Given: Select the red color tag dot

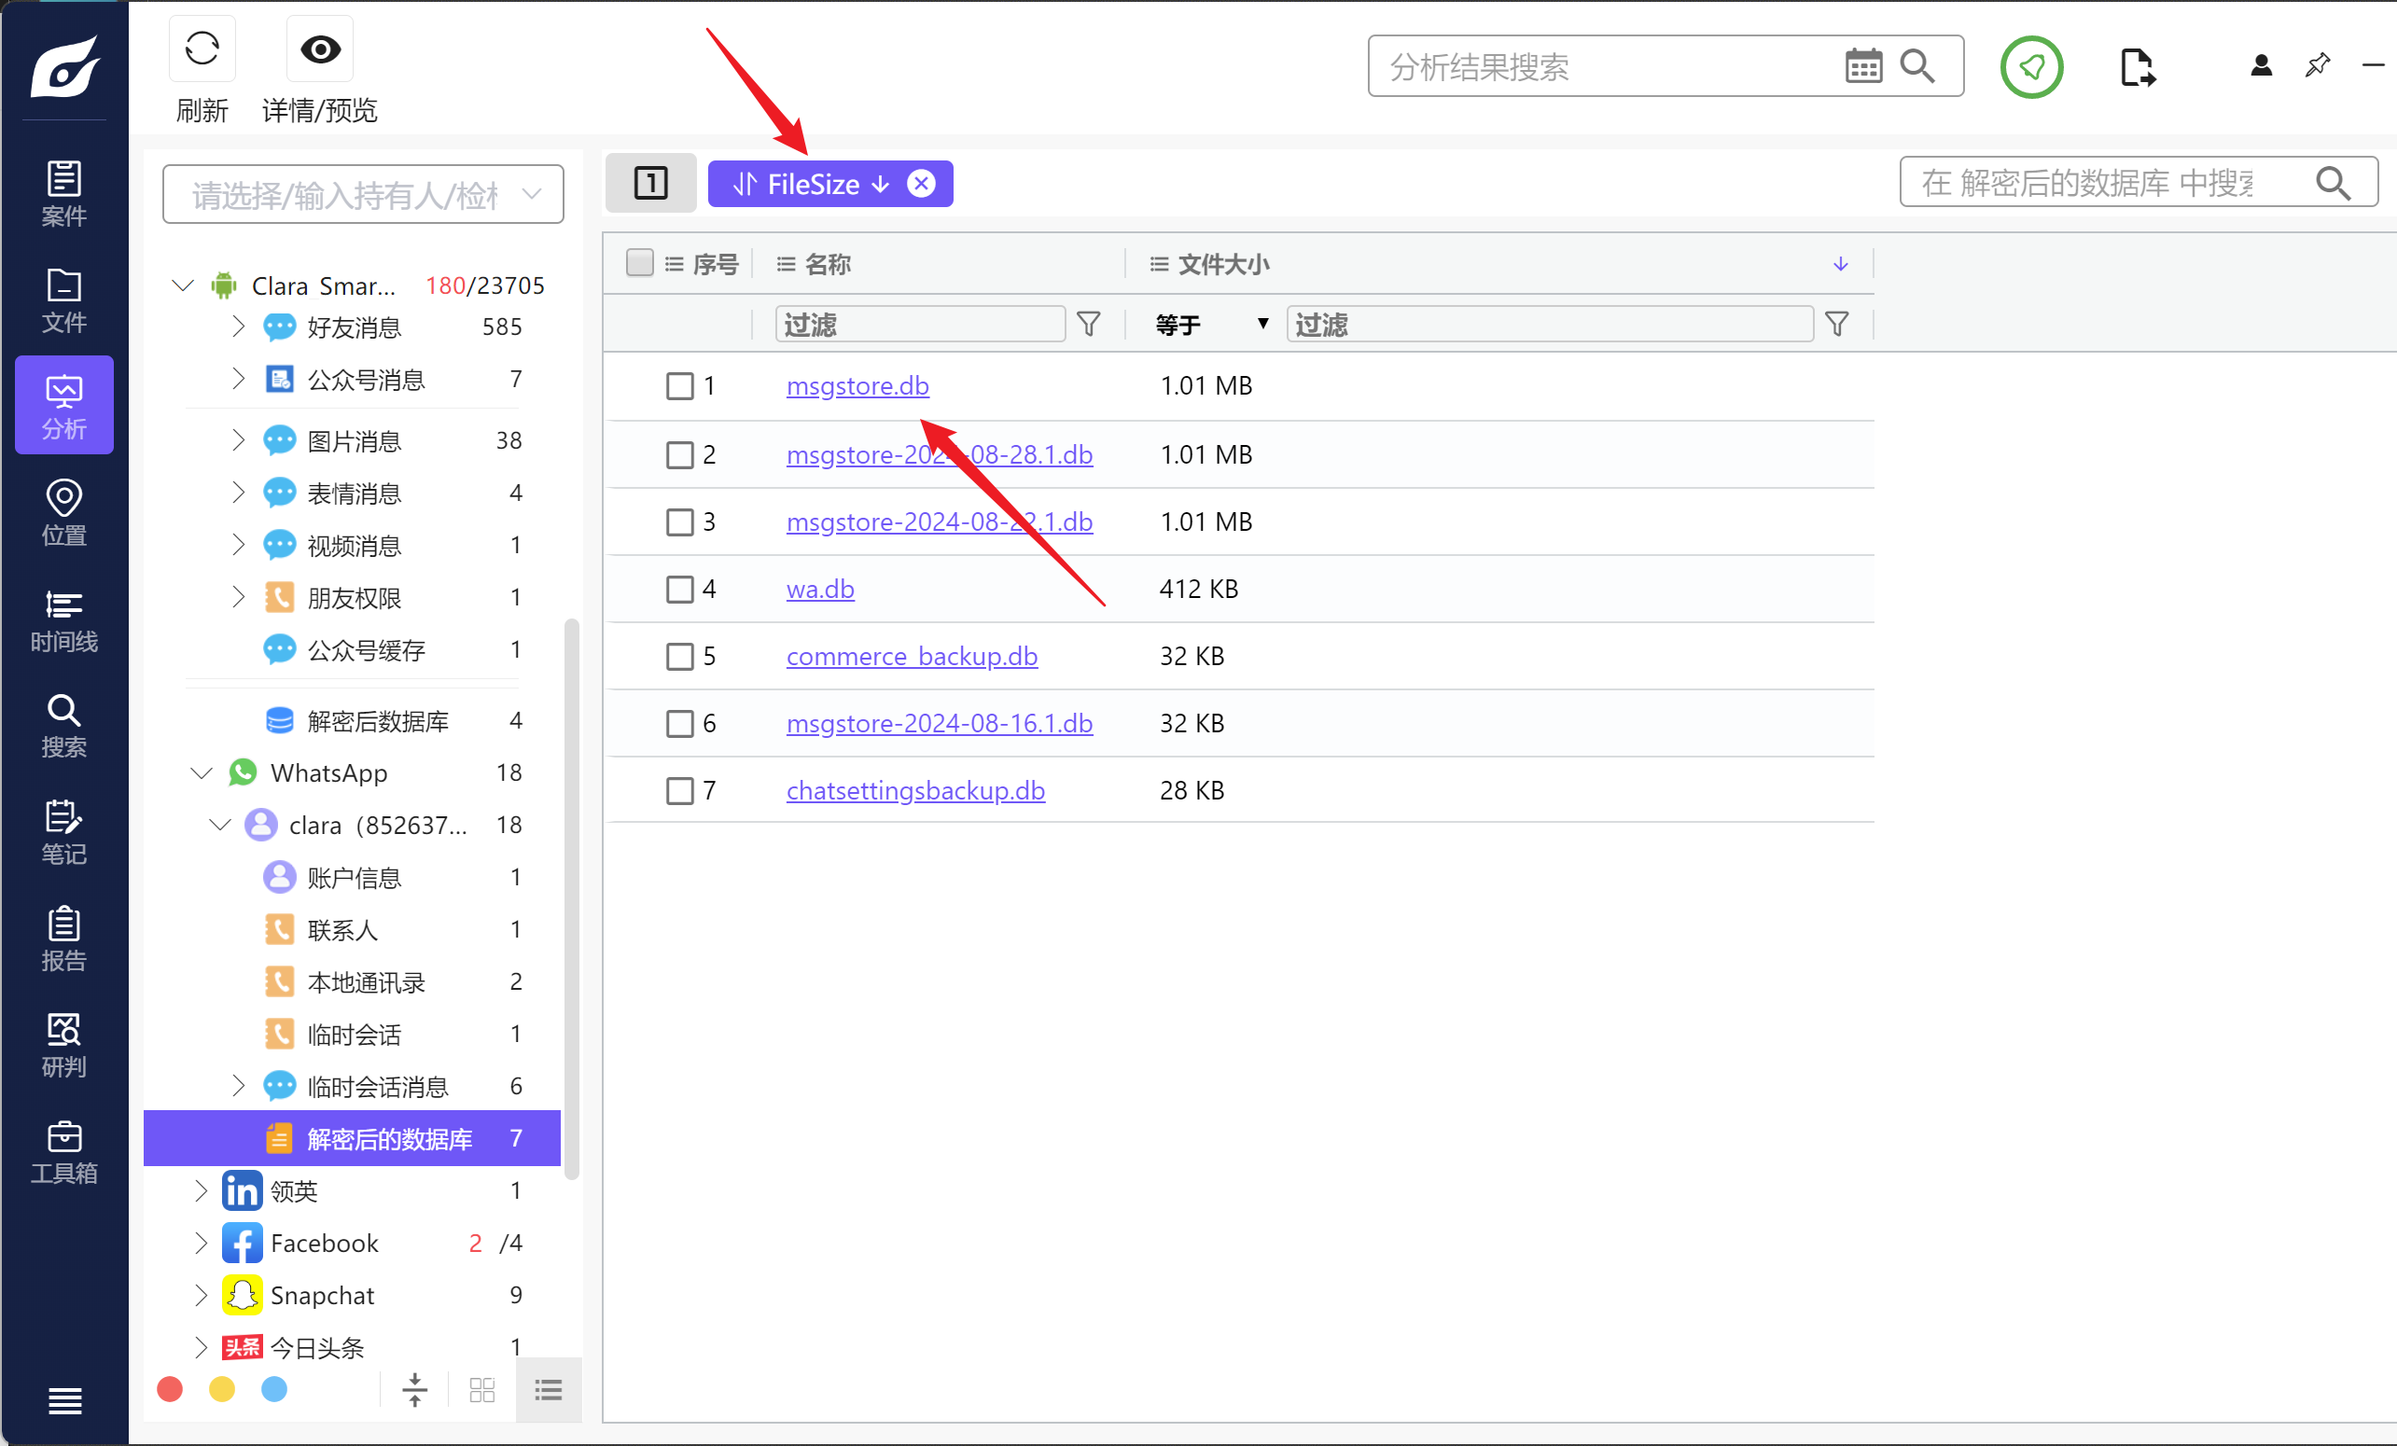Looking at the screenshot, I should [170, 1390].
